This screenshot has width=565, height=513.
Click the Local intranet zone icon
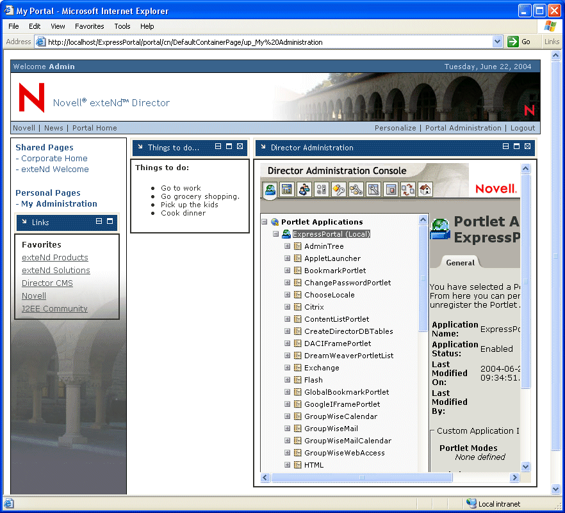[471, 503]
